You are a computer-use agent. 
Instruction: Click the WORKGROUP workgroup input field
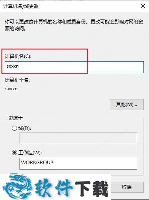click(78, 164)
